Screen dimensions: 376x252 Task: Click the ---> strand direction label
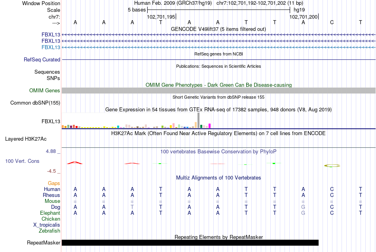click(56, 23)
